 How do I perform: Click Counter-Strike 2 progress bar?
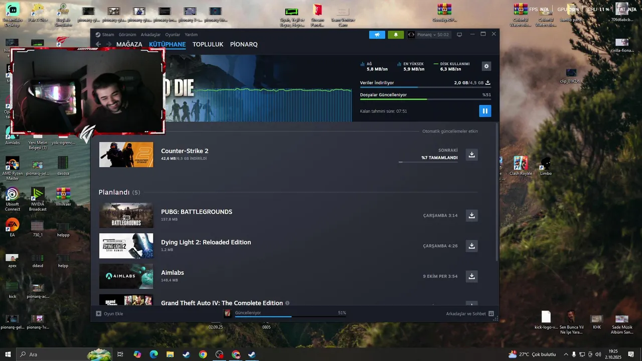428,162
